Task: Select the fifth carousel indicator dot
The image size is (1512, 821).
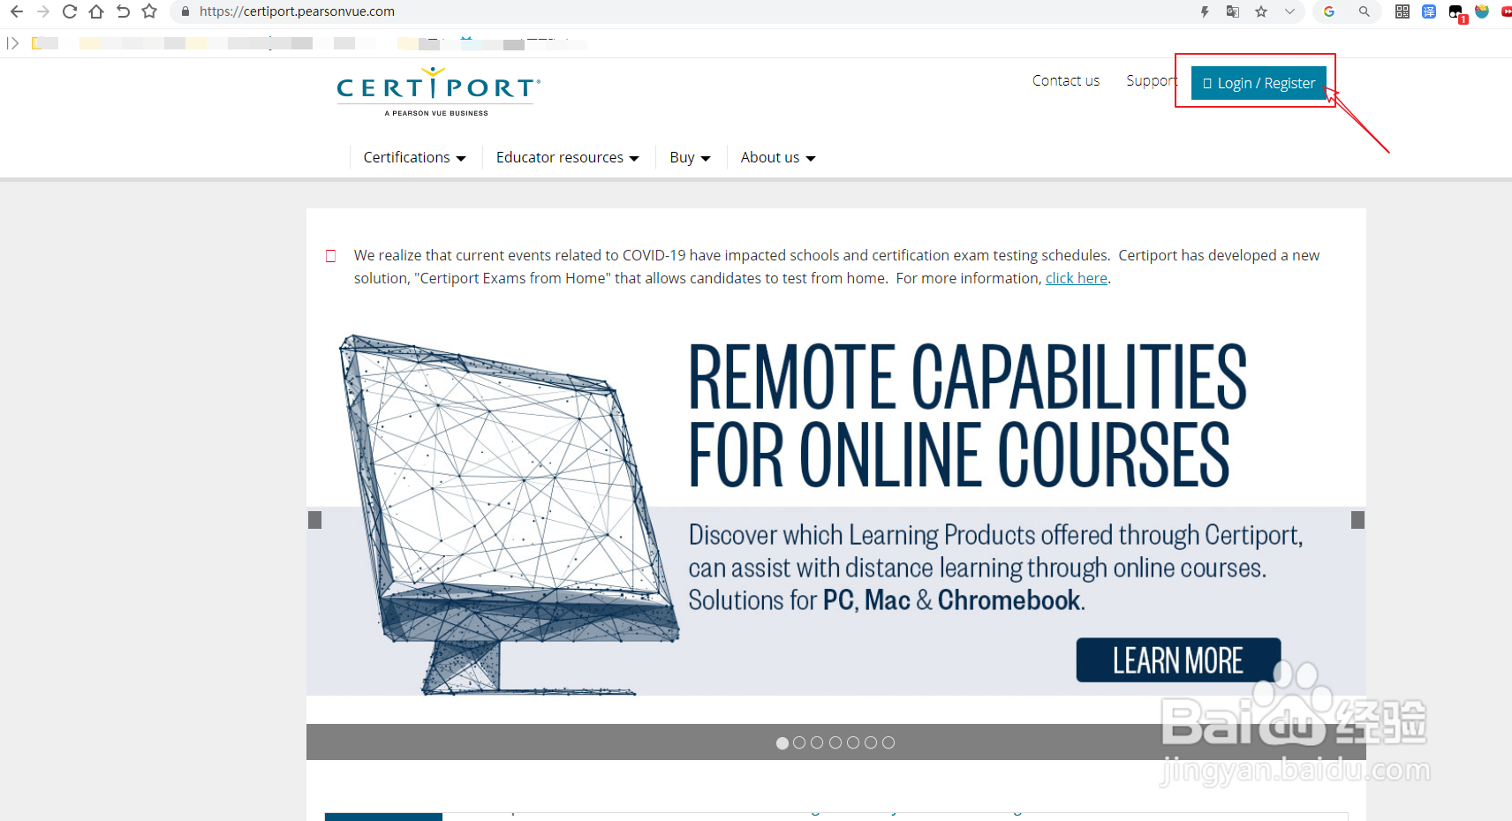Action: [x=853, y=742]
